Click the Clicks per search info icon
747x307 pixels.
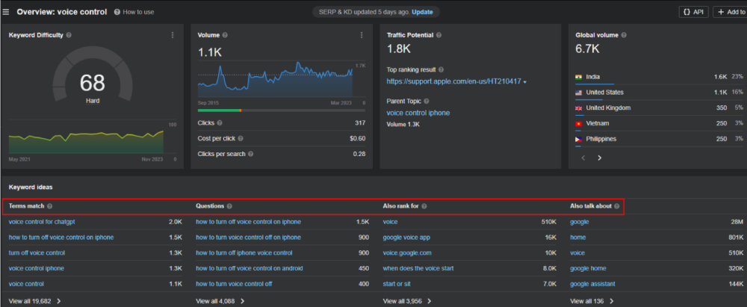[250, 154]
